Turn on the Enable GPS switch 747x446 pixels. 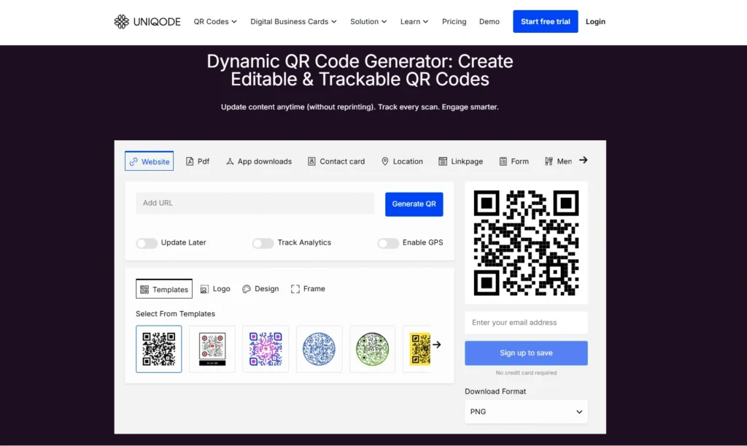(388, 243)
